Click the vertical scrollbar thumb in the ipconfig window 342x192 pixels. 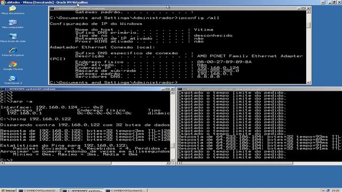(308, 25)
